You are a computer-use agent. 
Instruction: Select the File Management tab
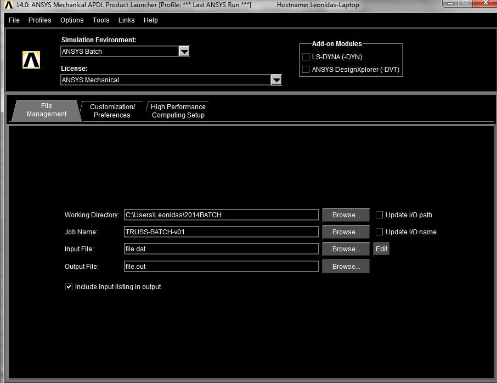pos(46,110)
